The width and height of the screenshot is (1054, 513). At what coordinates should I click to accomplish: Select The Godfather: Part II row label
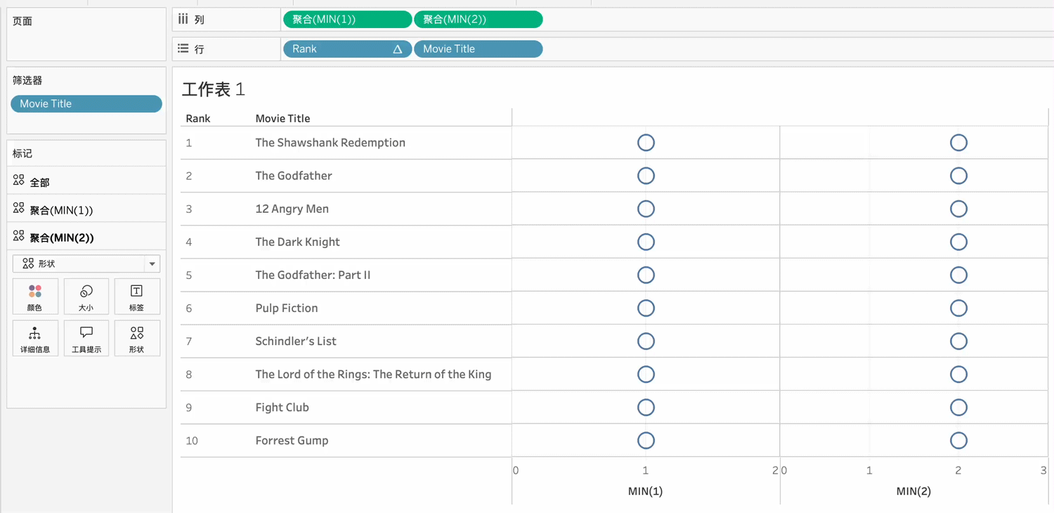[313, 275]
